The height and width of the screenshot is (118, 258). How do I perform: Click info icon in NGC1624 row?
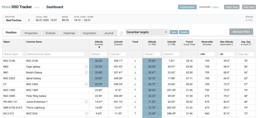click(86, 113)
